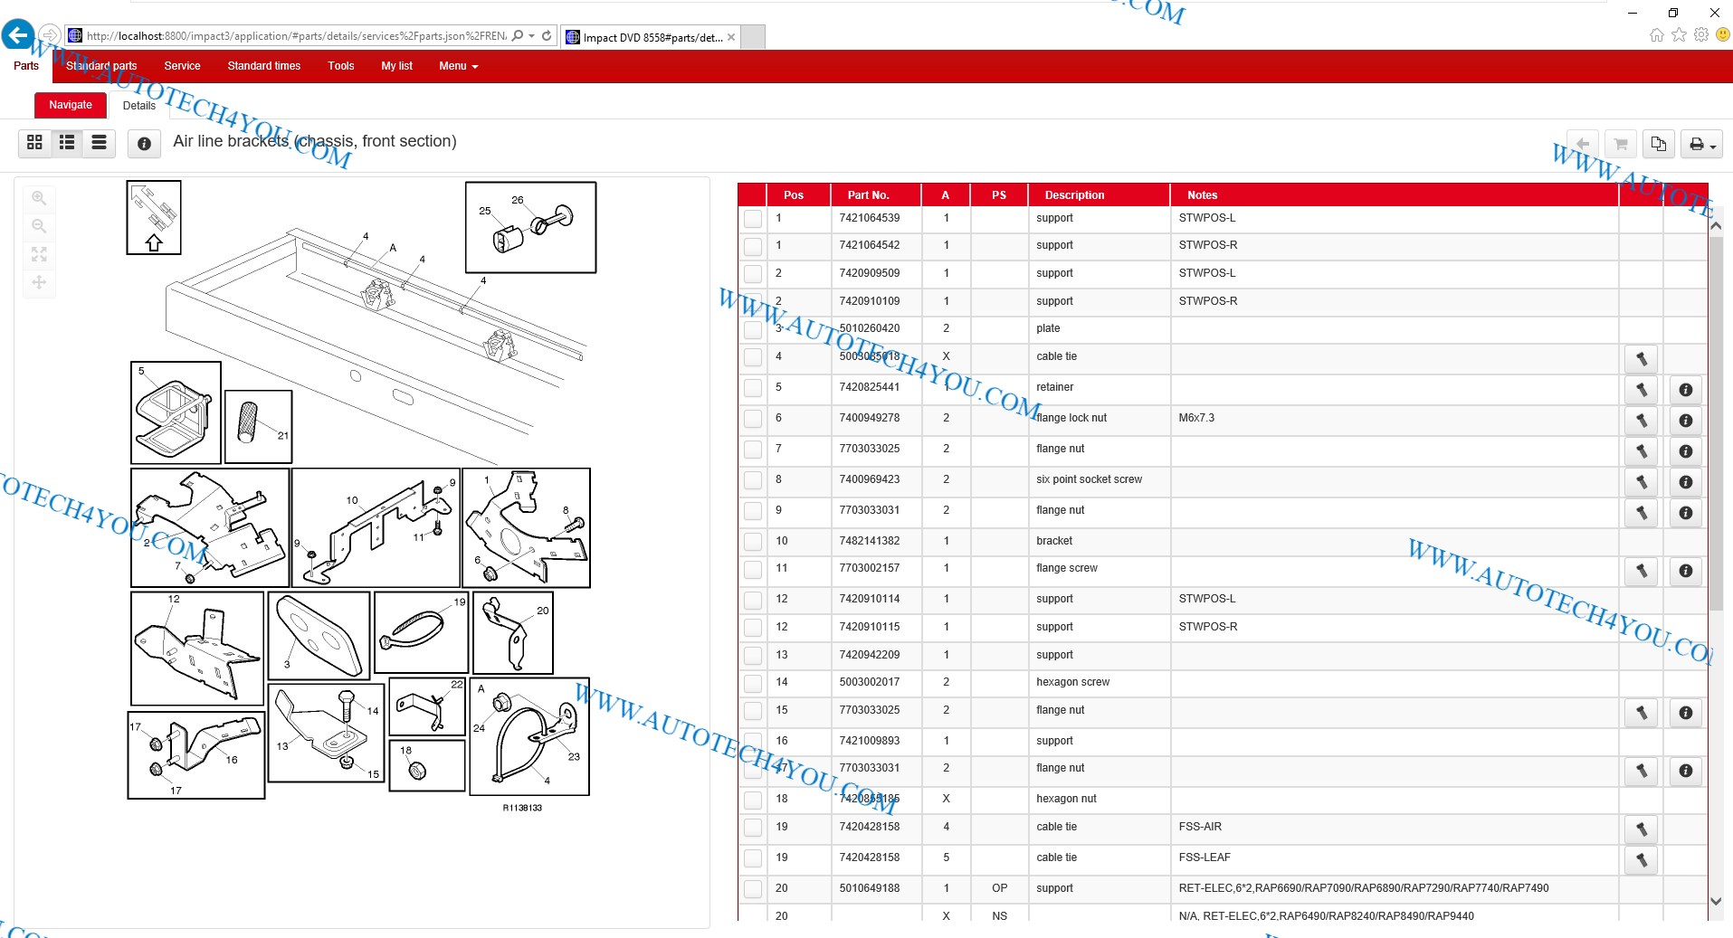Open the My list link

point(396,66)
